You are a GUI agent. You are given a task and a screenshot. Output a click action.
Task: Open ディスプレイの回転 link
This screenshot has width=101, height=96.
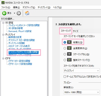pos(17,43)
